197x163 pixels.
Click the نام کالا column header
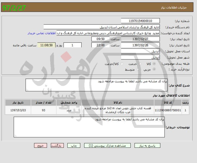pyautogui.click(x=118, y=102)
